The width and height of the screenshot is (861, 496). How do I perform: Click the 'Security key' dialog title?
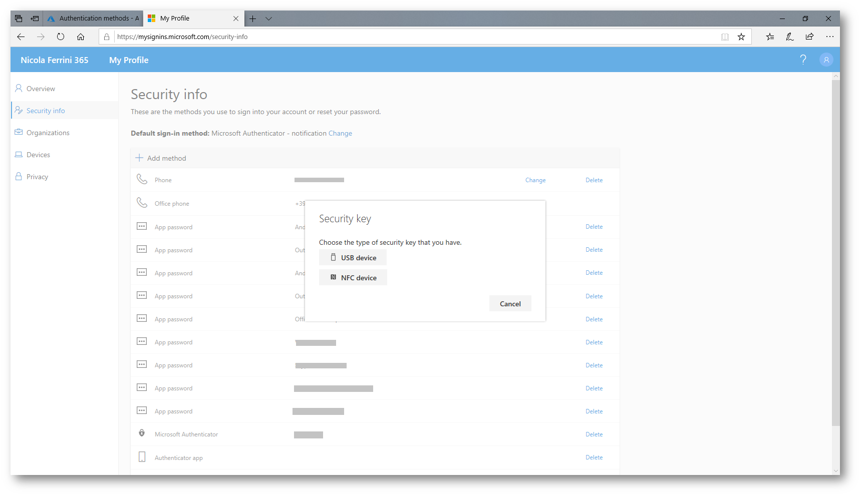coord(345,219)
